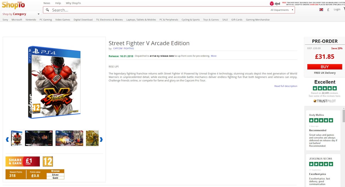Select the box art thumbnail
345x187 pixels.
[17, 138]
